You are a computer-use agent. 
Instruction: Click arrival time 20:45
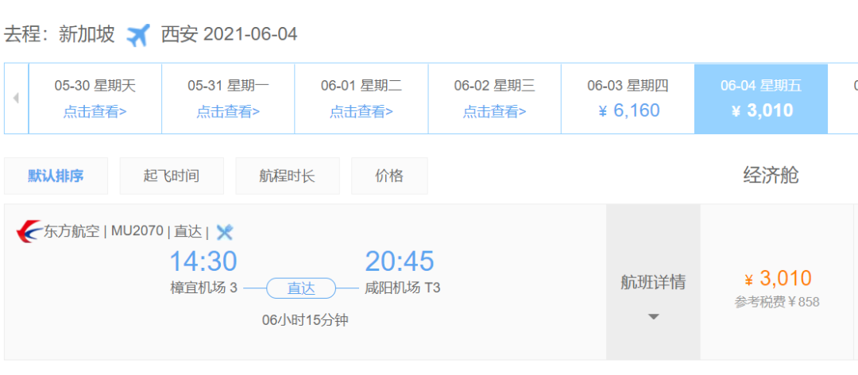pyautogui.click(x=400, y=261)
